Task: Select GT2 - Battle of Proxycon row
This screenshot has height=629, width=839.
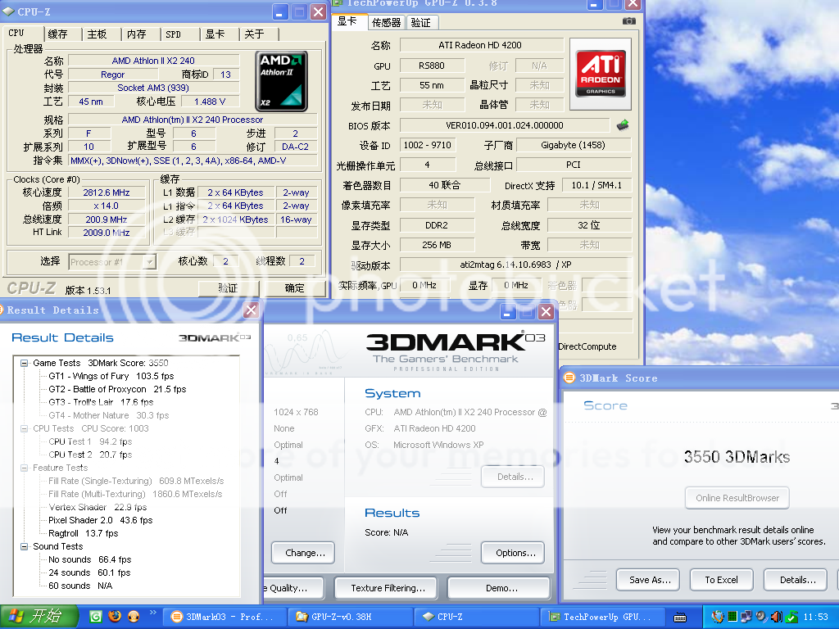Action: tap(117, 389)
